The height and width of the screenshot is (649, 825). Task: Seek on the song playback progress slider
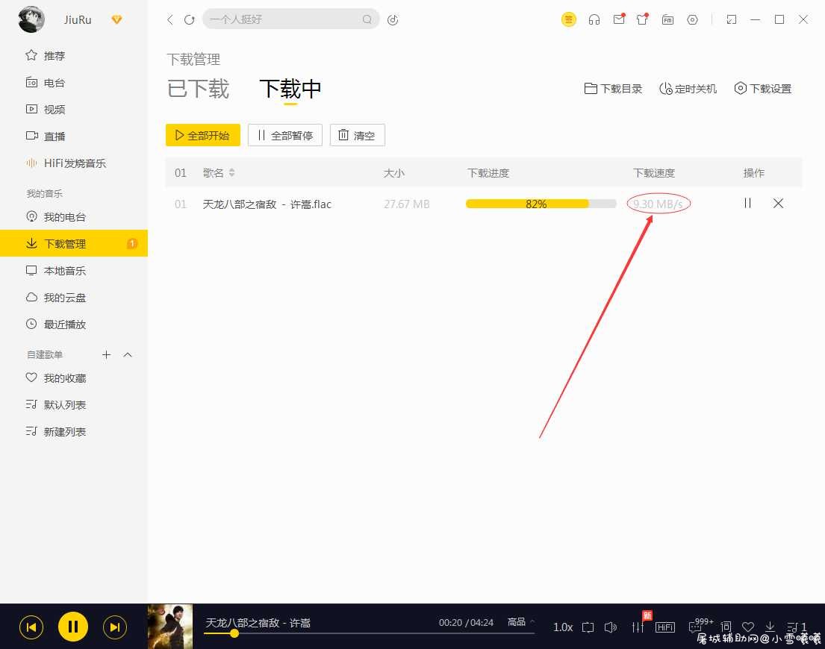click(x=370, y=633)
